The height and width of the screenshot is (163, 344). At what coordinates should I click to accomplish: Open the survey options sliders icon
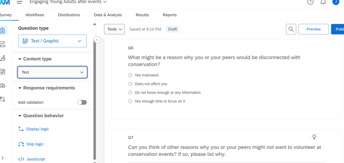[x=3, y=72]
